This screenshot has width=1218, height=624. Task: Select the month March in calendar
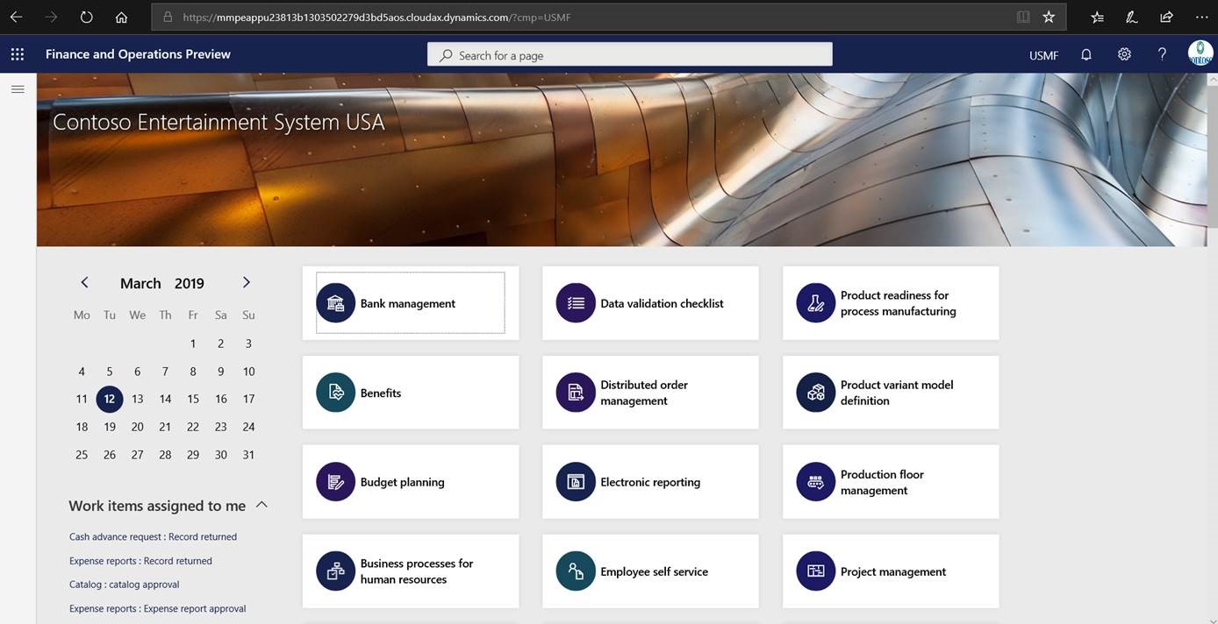click(x=140, y=283)
